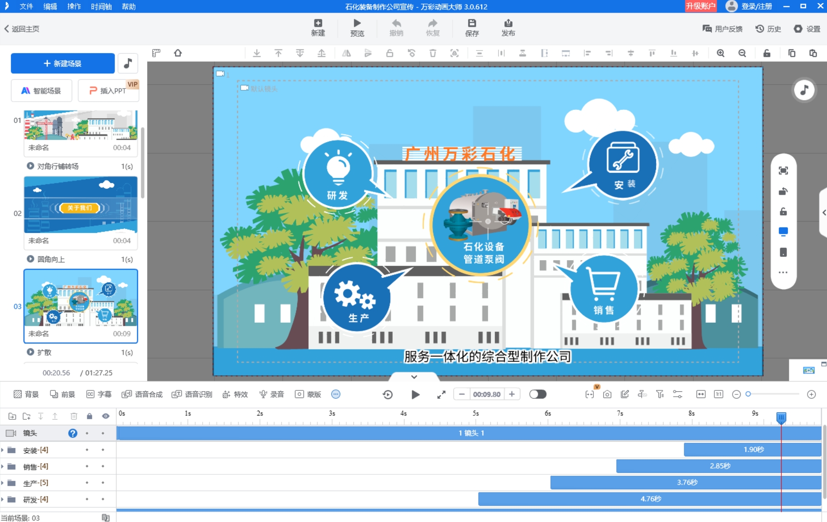Image resolution: width=827 pixels, height=522 pixels.
Task: Expand the 销售-[4] layer group
Action: (3, 466)
